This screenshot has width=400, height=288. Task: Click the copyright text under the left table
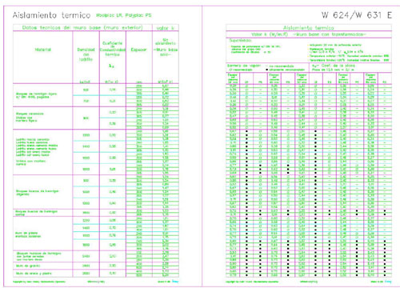pos(39,282)
